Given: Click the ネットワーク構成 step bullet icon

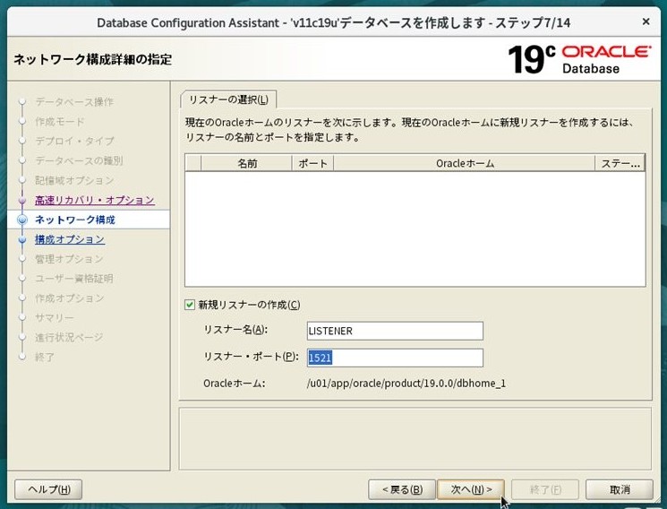Looking at the screenshot, I should [x=22, y=220].
